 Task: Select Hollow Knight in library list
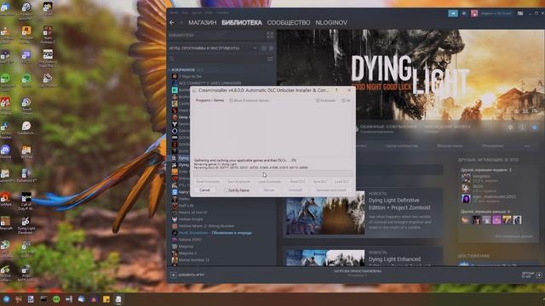click(x=191, y=219)
